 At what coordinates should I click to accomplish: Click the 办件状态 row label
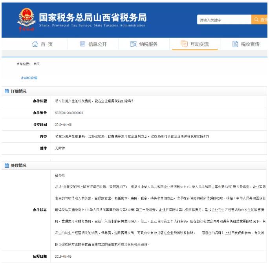(x=40, y=210)
